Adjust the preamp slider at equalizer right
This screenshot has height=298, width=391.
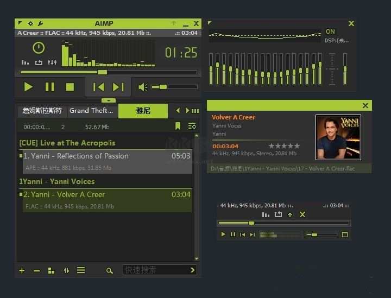[x=345, y=69]
